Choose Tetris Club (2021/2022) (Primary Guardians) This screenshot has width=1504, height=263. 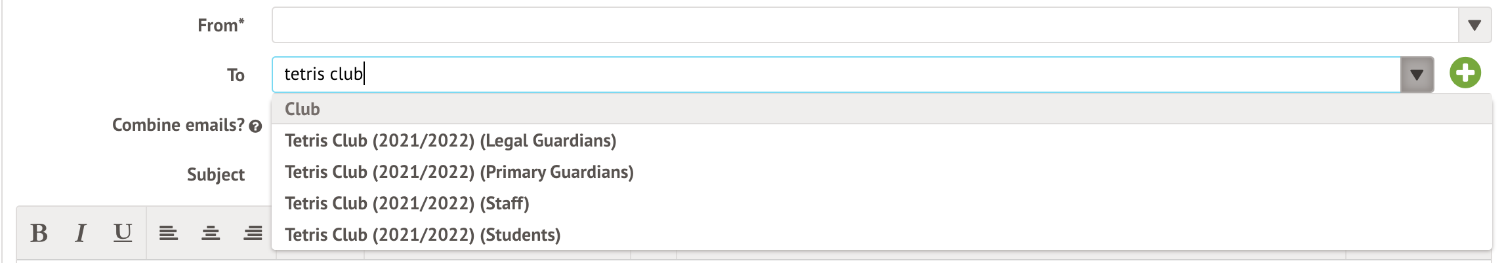[x=459, y=172]
